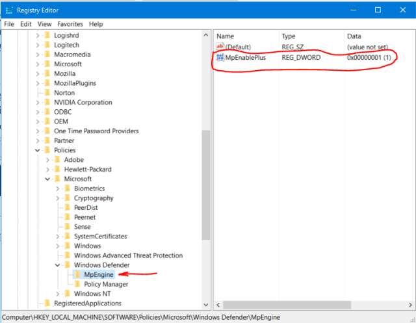The height and width of the screenshot is (323, 416).
Task: Select the Microsoft key under Policies
Action: point(78,179)
